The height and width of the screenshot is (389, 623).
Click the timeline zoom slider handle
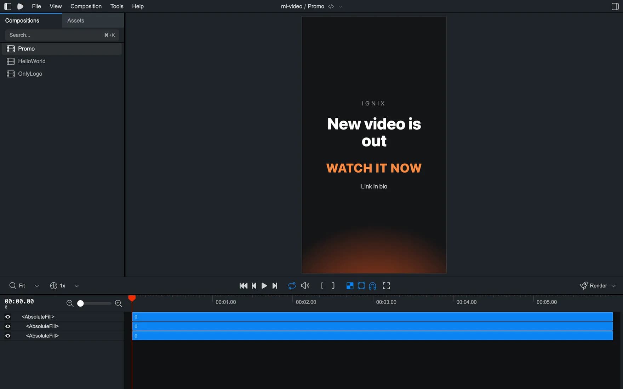tap(80, 303)
